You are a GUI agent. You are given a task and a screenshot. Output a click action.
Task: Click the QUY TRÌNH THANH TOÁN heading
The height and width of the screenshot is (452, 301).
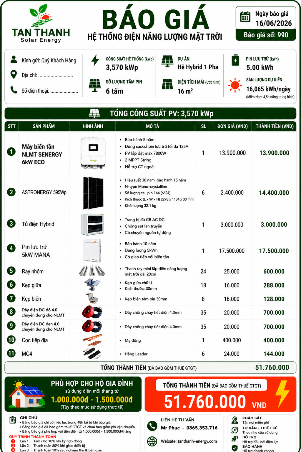[x=32, y=437]
